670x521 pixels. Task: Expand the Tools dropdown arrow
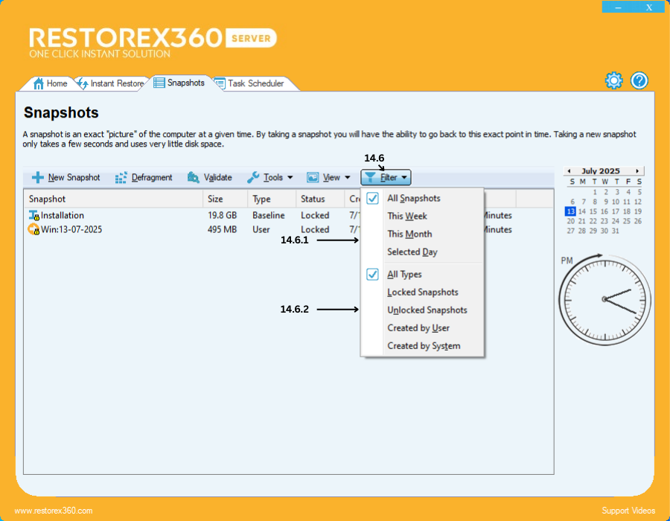click(290, 177)
